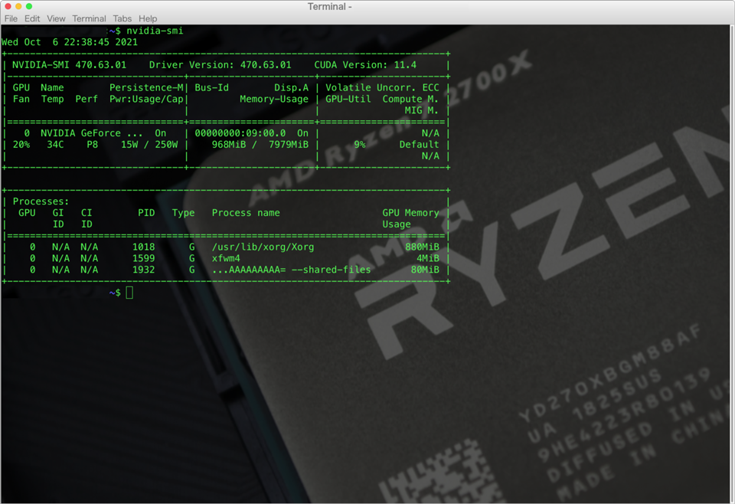The width and height of the screenshot is (735, 504).
Task: Click the /usr/lib/xorg/Xorg process name
Action: point(263,247)
